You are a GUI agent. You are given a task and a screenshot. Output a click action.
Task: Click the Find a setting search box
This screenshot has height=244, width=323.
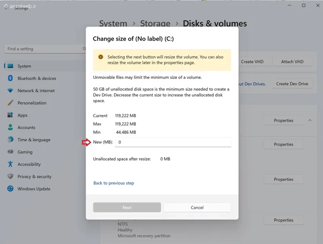(x=45, y=49)
